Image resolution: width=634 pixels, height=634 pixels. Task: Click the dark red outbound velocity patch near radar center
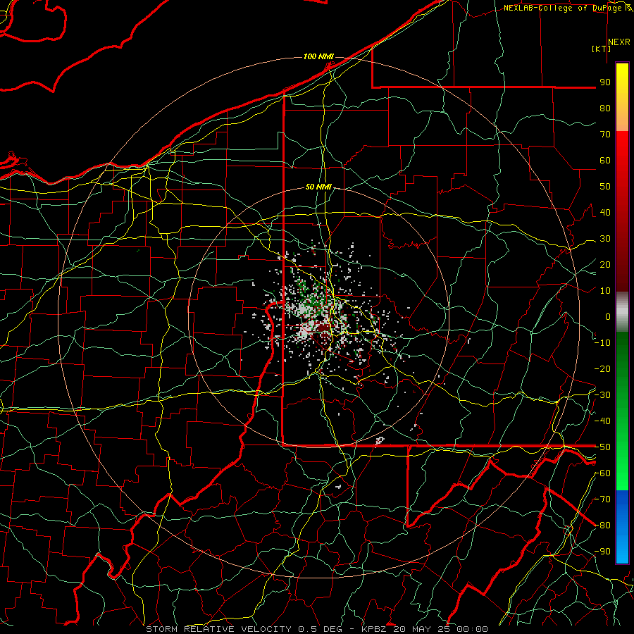click(x=322, y=327)
